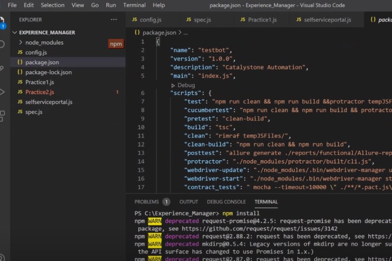Collapse the EXPERIENCE_MANAGER folder section

click(x=14, y=33)
